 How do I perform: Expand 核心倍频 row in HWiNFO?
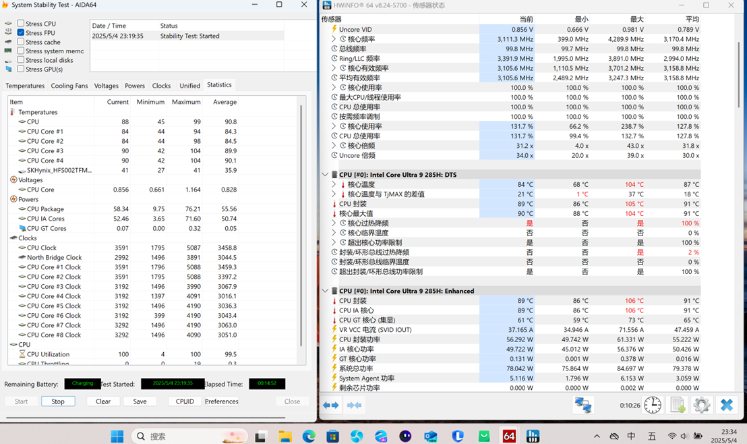click(334, 146)
